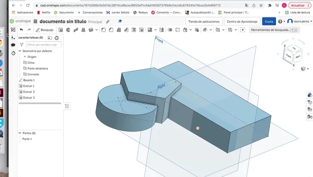Collapse the Partes (0) section
313x177 pixels.
coord(20,133)
